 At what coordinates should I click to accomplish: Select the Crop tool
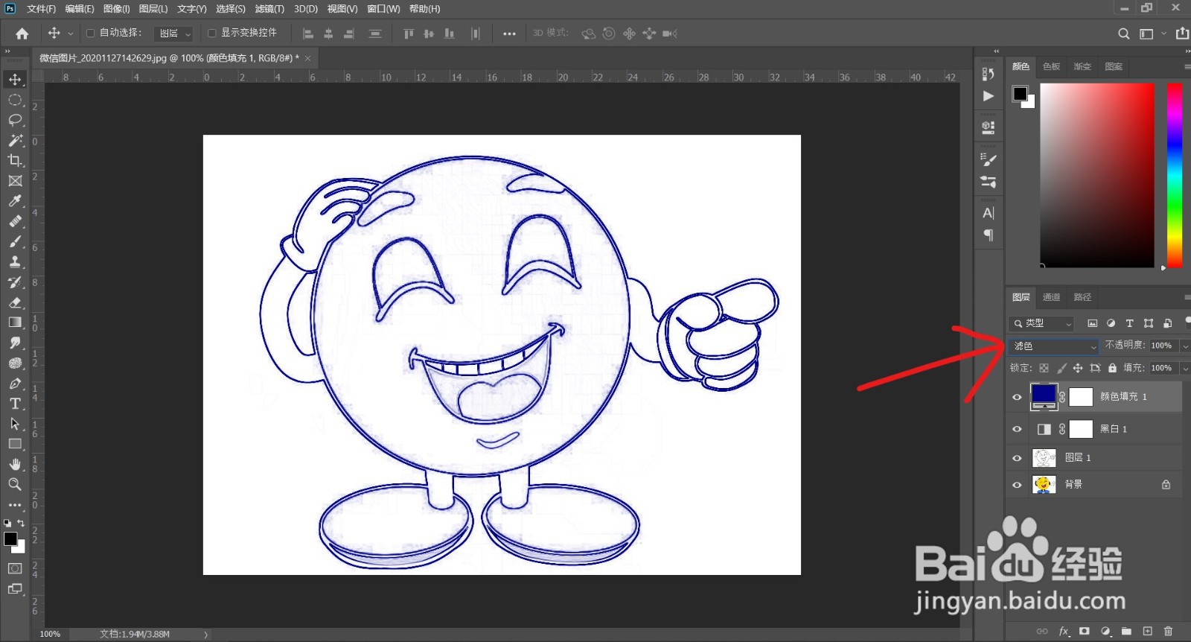15,160
